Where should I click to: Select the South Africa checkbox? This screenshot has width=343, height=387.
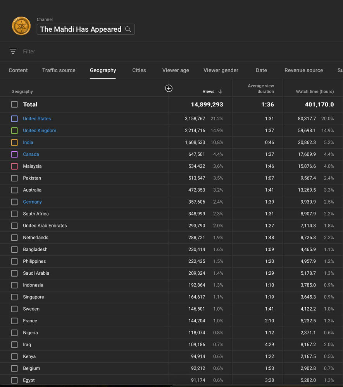pos(14,214)
